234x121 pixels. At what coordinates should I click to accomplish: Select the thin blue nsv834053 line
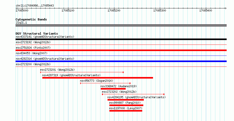click(x=121, y=56)
